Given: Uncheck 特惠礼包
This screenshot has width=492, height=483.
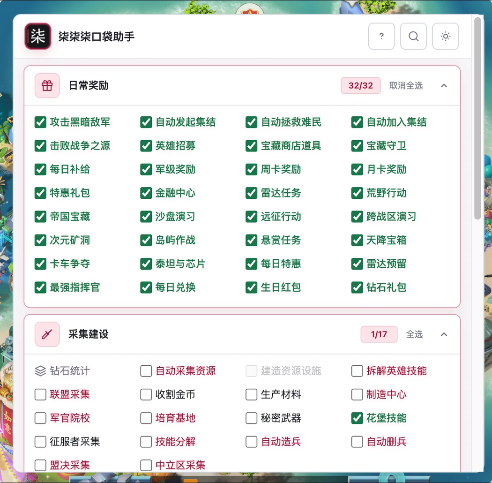Looking at the screenshot, I should 40,193.
